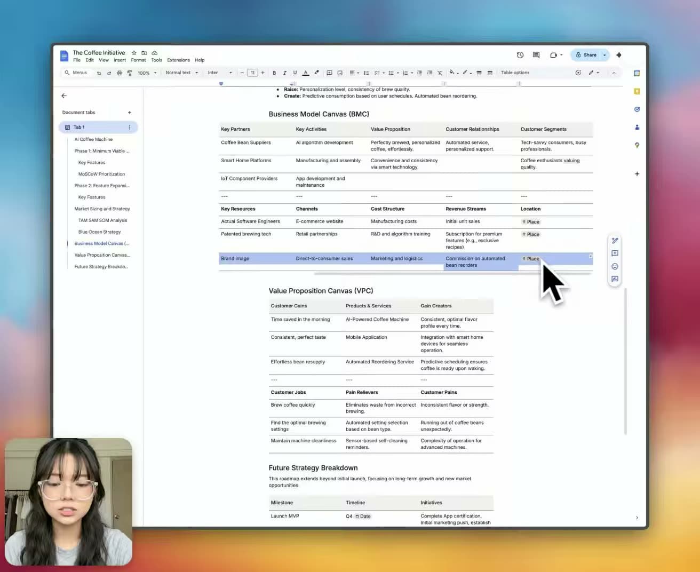This screenshot has height=572, width=700.
Task: Apply italic formatting
Action: [x=284, y=73]
